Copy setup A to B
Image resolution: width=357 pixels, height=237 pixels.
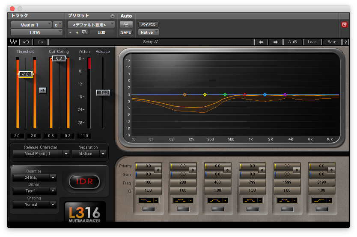point(292,42)
